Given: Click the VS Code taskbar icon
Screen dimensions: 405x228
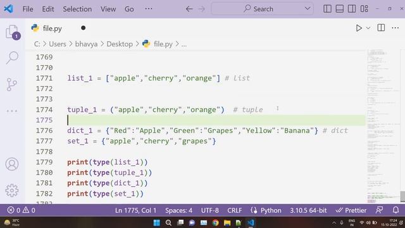Looking at the screenshot, I should pos(251,222).
